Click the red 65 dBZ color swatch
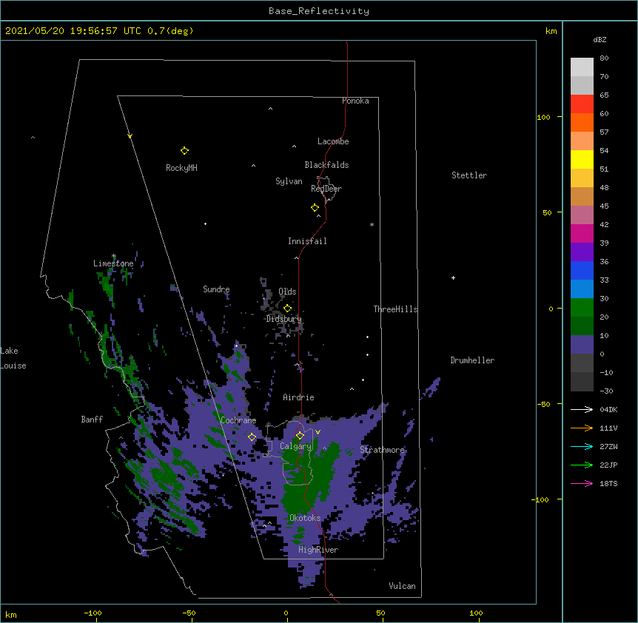This screenshot has width=638, height=623. (582, 104)
